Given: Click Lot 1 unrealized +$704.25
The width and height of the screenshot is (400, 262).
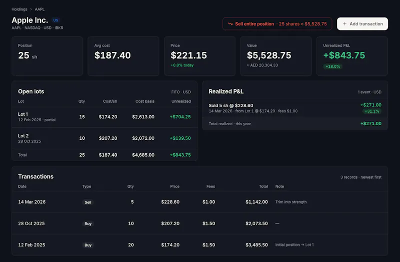Looking at the screenshot, I should (x=180, y=117).
